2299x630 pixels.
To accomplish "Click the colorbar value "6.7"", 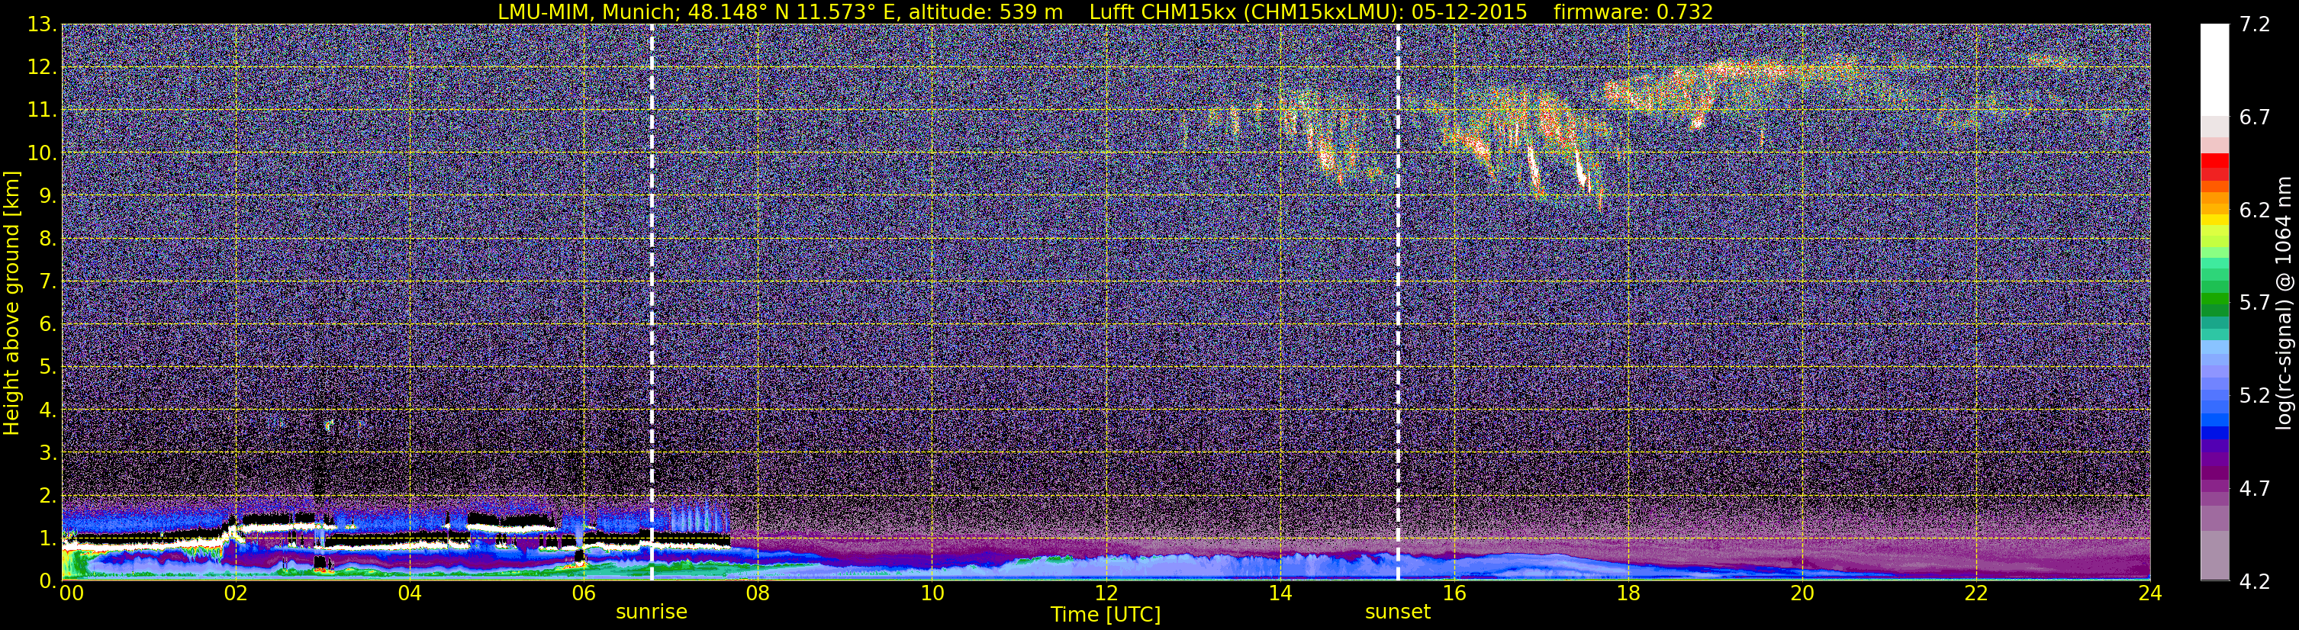I will pyautogui.click(x=2255, y=117).
